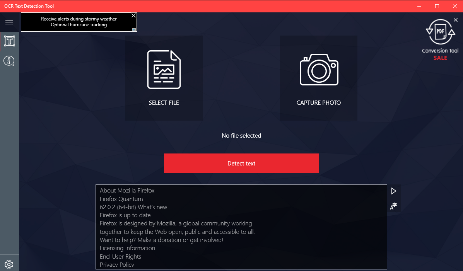Click the 'Licensing Information' line in results
The height and width of the screenshot is (271, 463).
(127, 248)
